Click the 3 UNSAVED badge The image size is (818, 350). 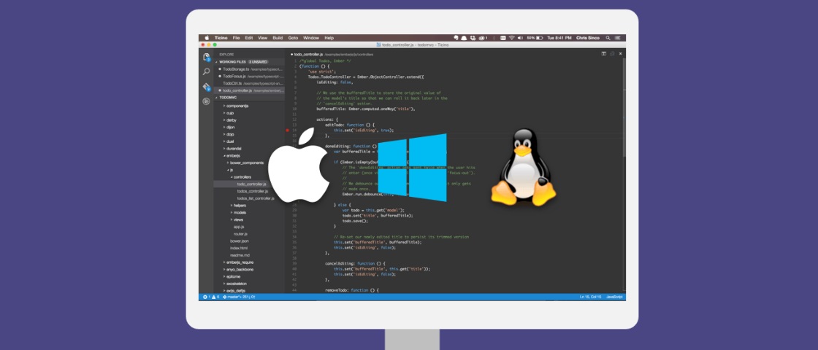click(x=259, y=61)
